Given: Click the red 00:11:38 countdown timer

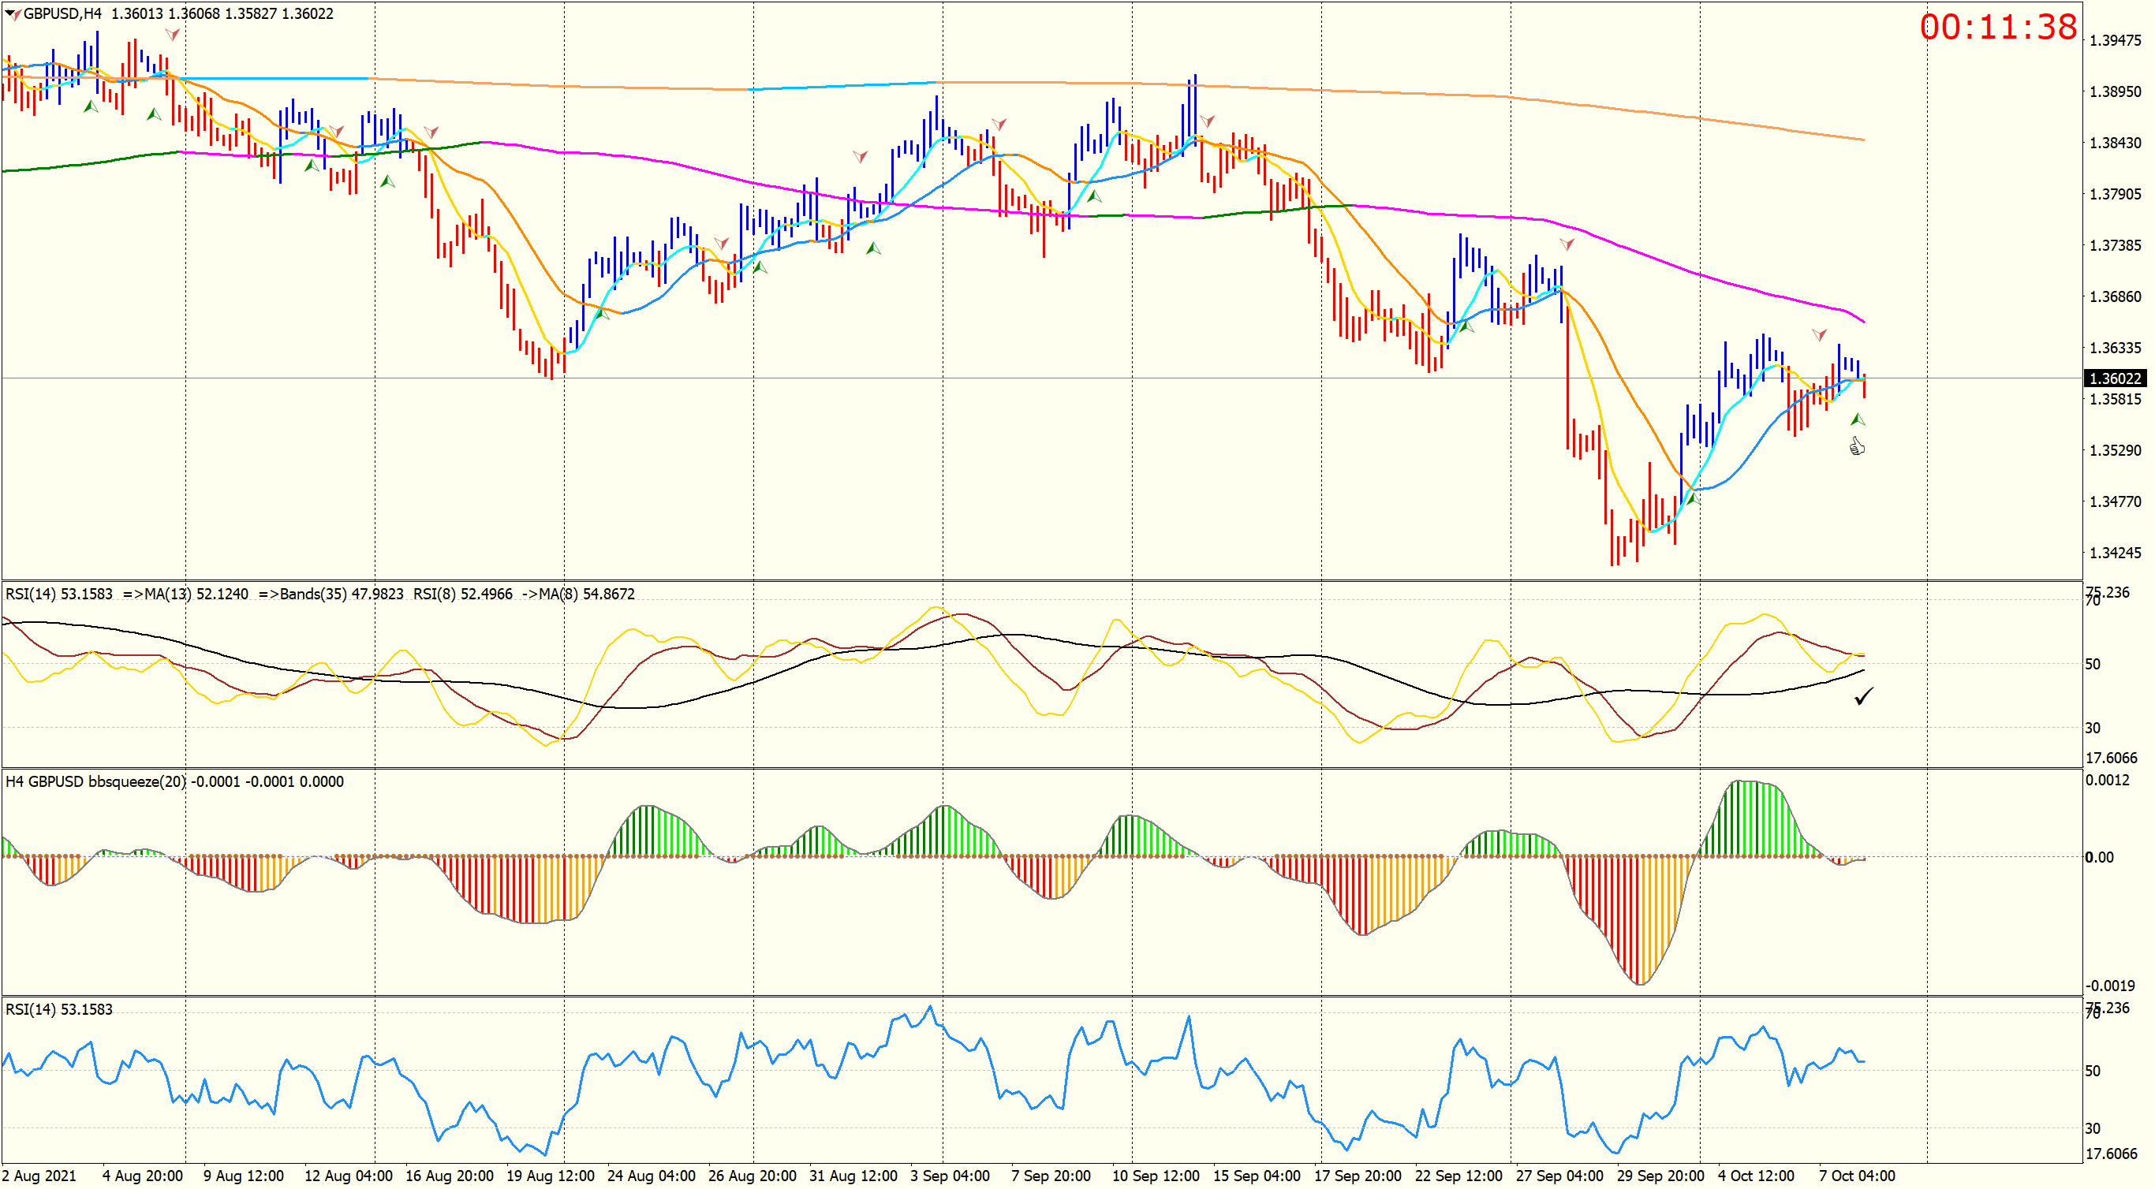Looking at the screenshot, I should [x=1998, y=28].
